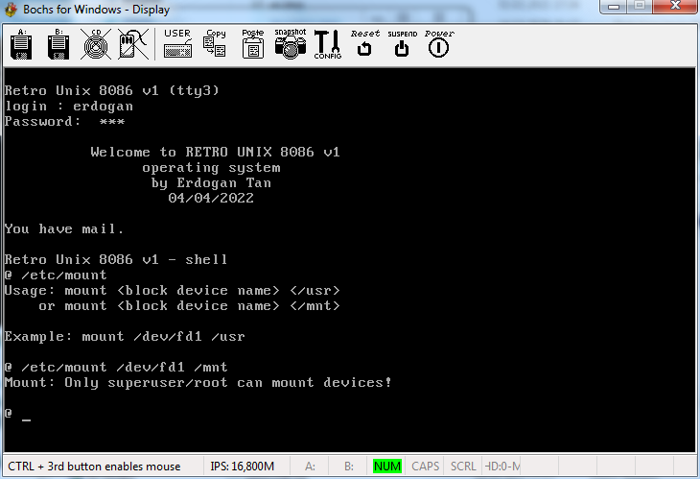Click the HD:0-M status indicator

click(x=502, y=467)
